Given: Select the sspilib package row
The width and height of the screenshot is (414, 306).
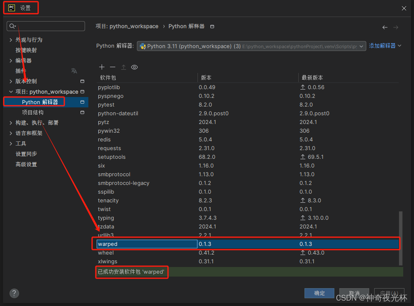Looking at the screenshot, I should (x=248, y=192).
